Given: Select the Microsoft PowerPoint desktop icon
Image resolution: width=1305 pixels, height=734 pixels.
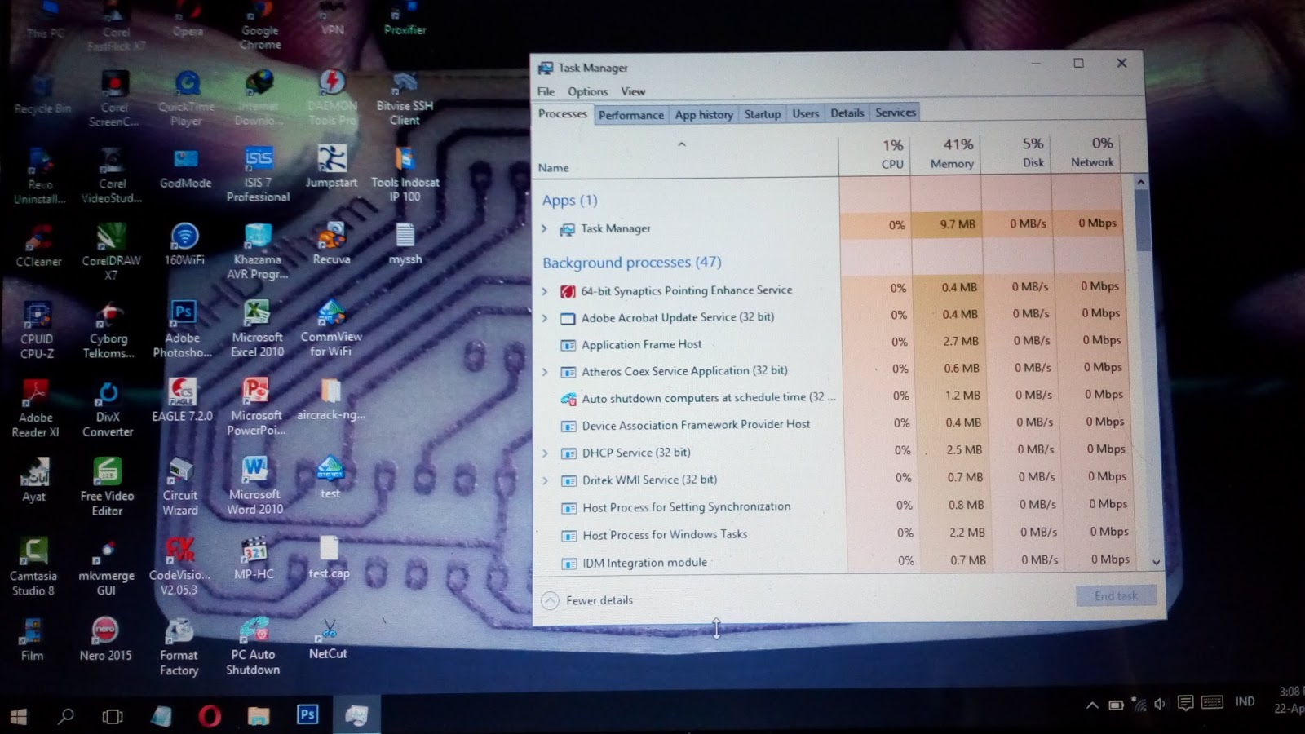Looking at the screenshot, I should coord(256,407).
